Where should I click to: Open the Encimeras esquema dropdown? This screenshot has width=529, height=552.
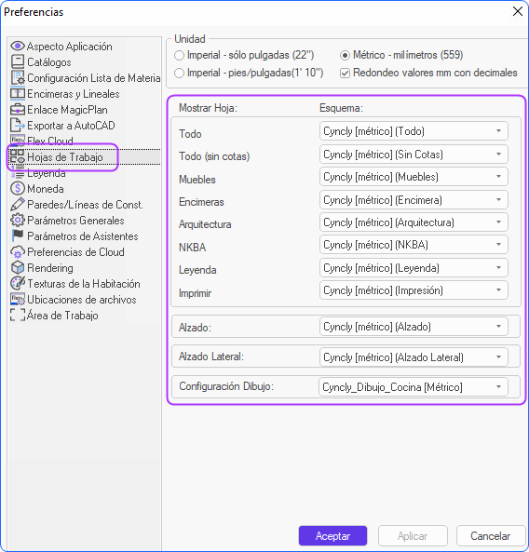tap(414, 200)
